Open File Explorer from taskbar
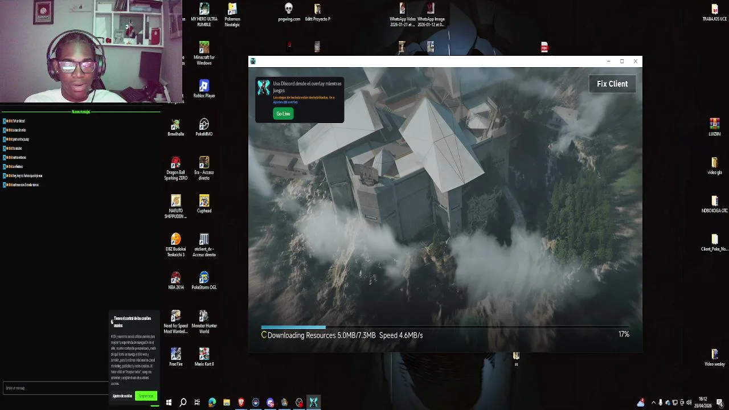The image size is (729, 410). click(227, 403)
